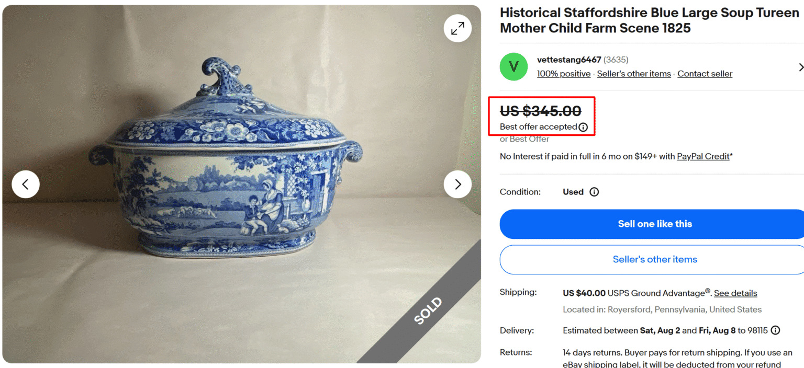The width and height of the screenshot is (804, 368).
Task: Select seller username vettestang6467
Action: pos(569,60)
